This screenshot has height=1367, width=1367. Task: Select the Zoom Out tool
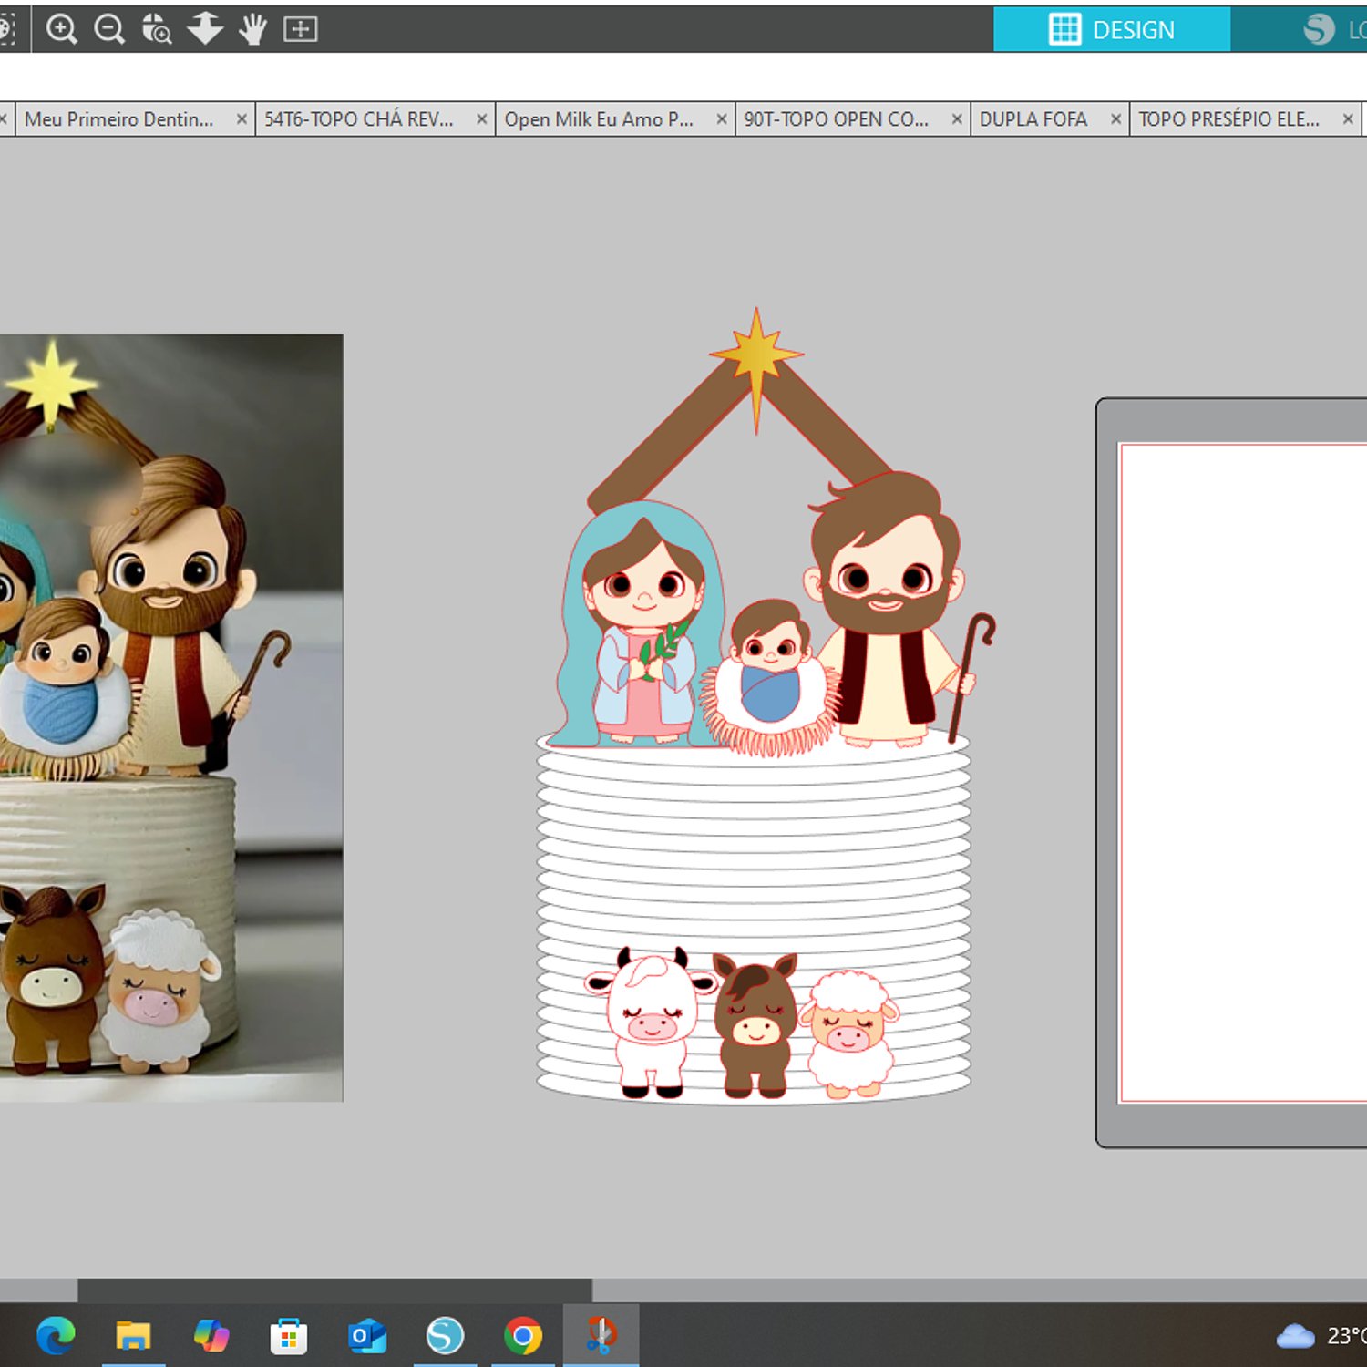tap(109, 29)
